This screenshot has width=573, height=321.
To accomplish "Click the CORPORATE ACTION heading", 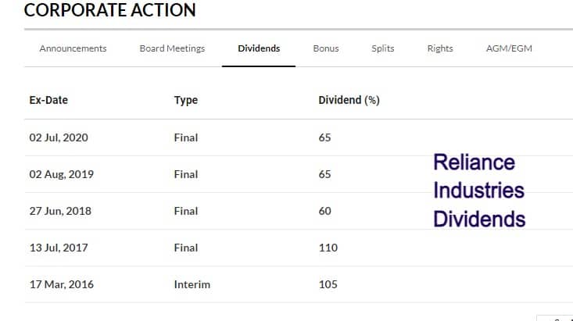I will pos(110,10).
